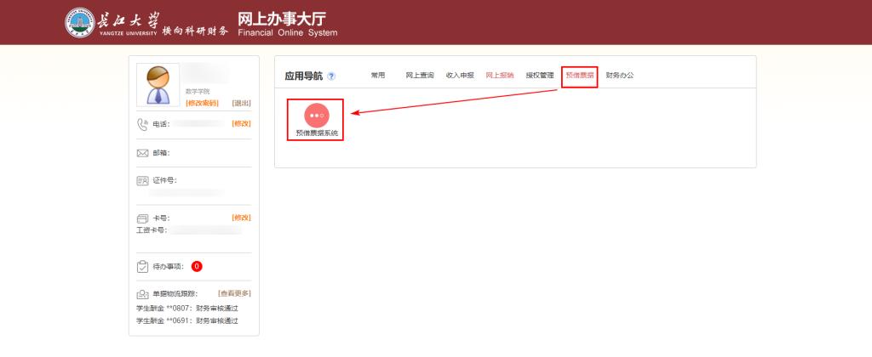
Task: Click the 退出 logout link
Action: [x=241, y=103]
